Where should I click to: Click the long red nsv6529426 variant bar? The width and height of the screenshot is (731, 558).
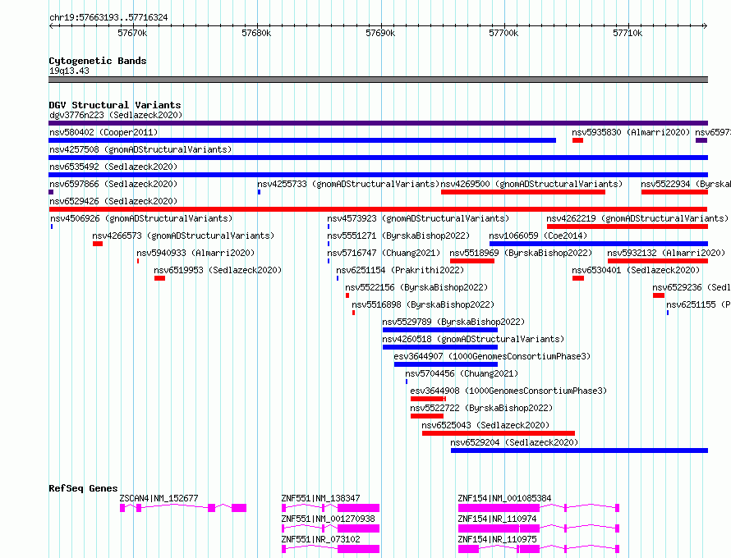pyautogui.click(x=378, y=209)
